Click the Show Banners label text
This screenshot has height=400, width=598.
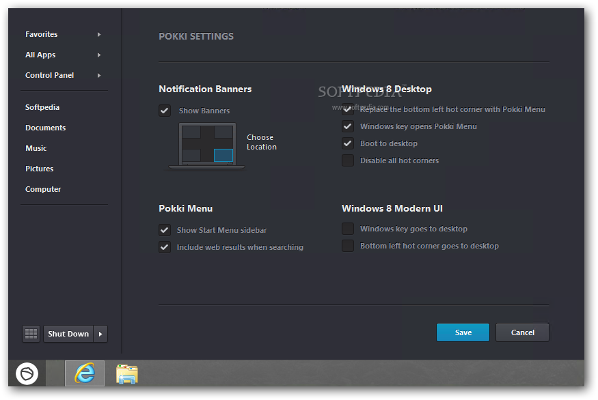pos(204,111)
